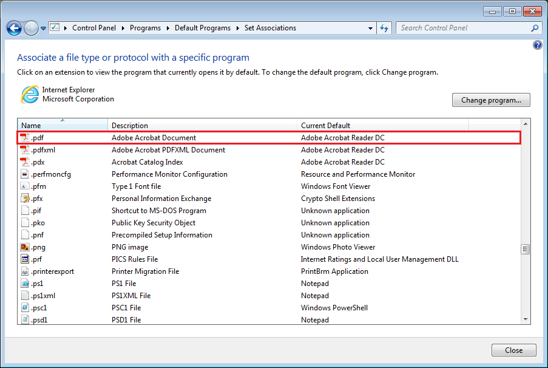Click the Forward navigation arrow button
The width and height of the screenshot is (548, 368).
point(31,29)
